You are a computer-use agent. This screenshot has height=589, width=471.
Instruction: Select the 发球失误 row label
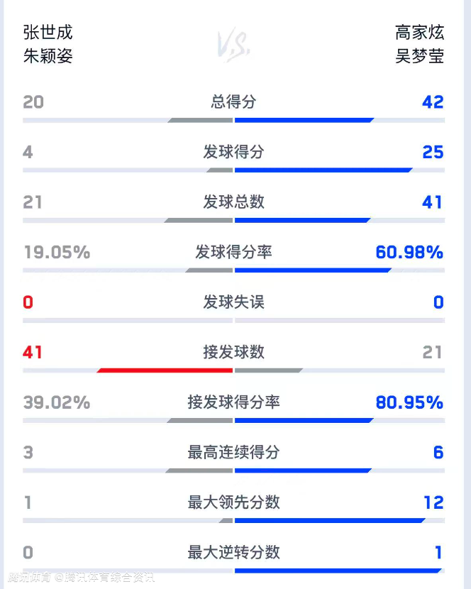233,302
